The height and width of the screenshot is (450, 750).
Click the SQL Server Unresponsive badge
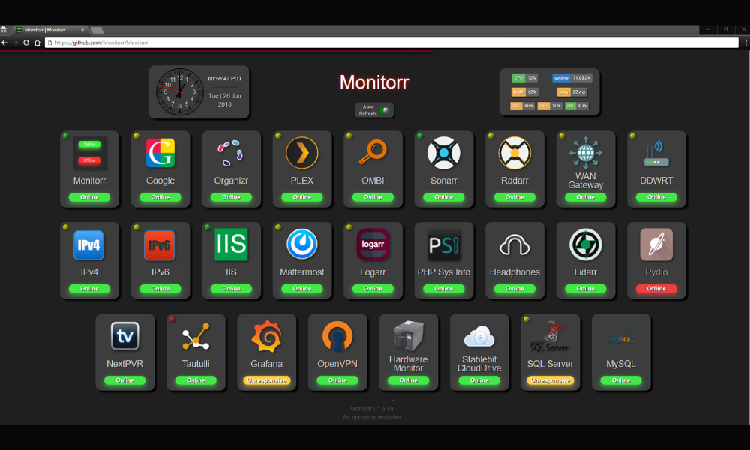point(550,380)
